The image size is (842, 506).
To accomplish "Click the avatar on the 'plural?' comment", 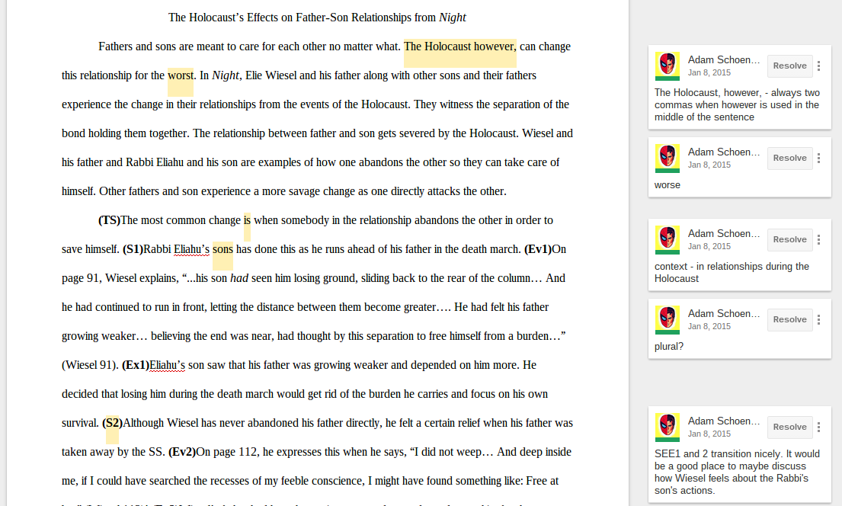I will 667,320.
